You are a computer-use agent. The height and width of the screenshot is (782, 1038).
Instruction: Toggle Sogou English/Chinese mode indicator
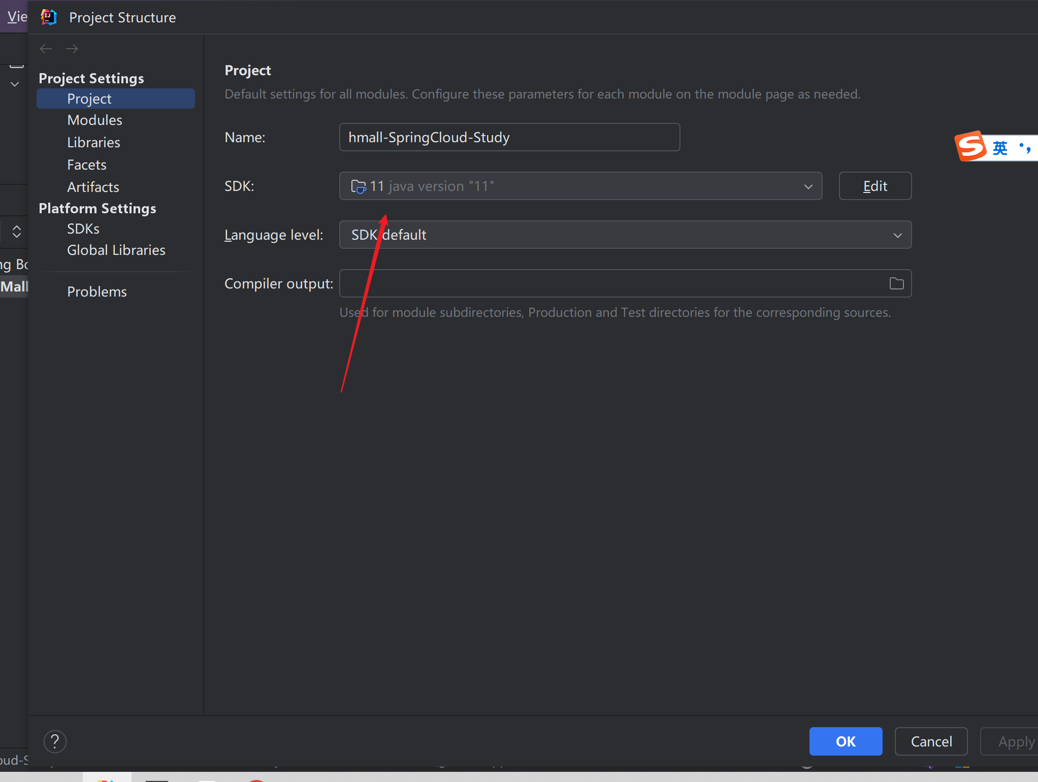pyautogui.click(x=1000, y=148)
